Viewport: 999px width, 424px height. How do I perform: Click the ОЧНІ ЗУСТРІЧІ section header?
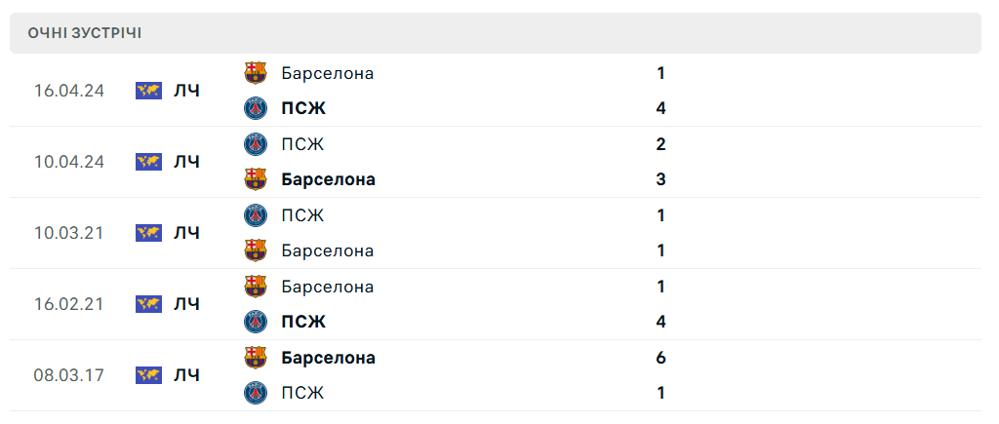85,33
